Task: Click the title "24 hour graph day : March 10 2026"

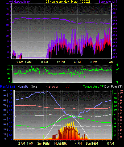Action: pos(68,2)
